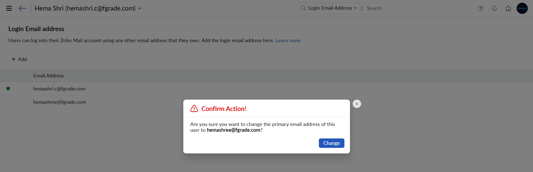Open the Learn more link

(288, 41)
